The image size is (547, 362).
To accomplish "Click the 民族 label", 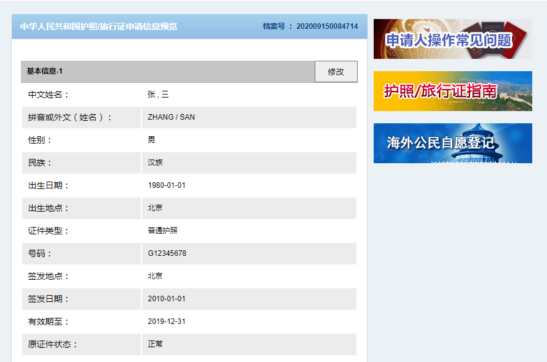I will (x=40, y=163).
